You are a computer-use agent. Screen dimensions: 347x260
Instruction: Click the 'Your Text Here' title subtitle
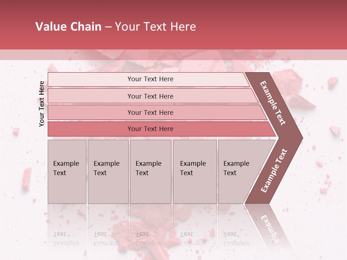(x=155, y=27)
